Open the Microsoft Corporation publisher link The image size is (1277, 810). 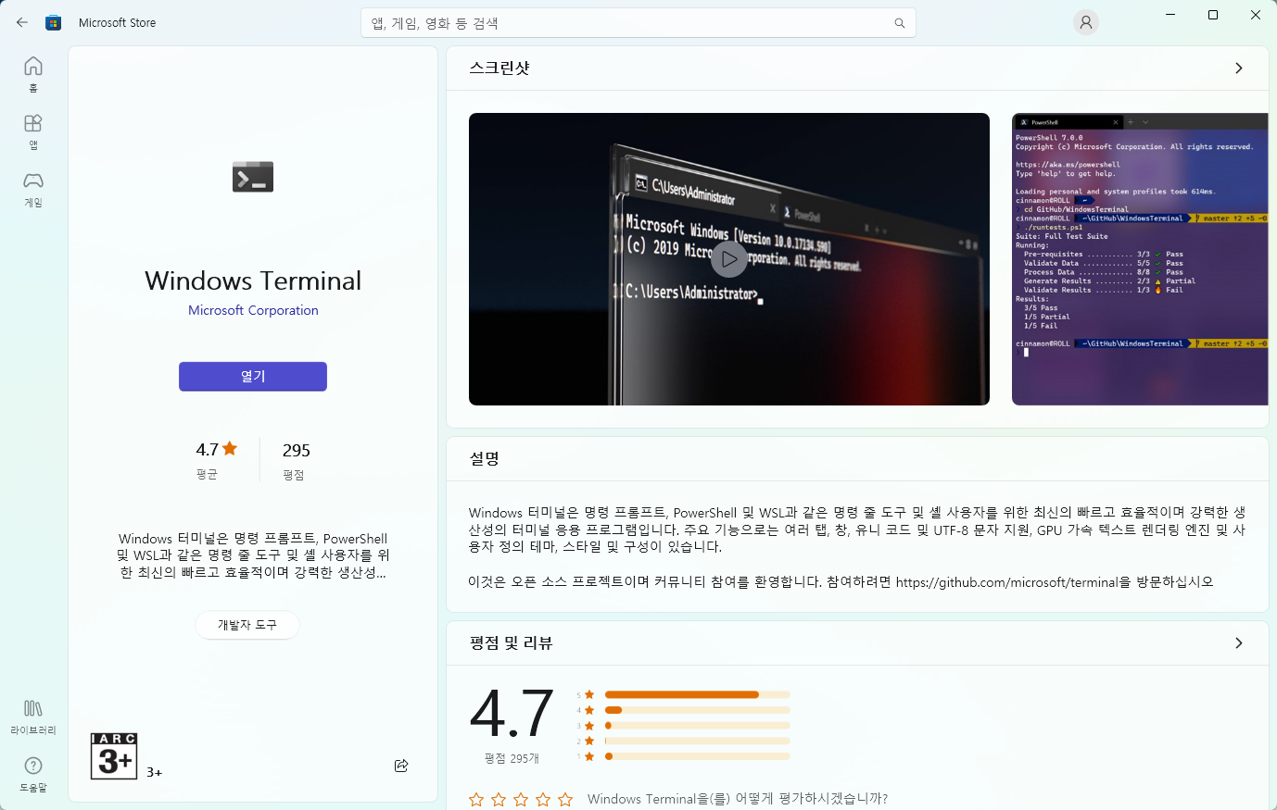coord(253,310)
